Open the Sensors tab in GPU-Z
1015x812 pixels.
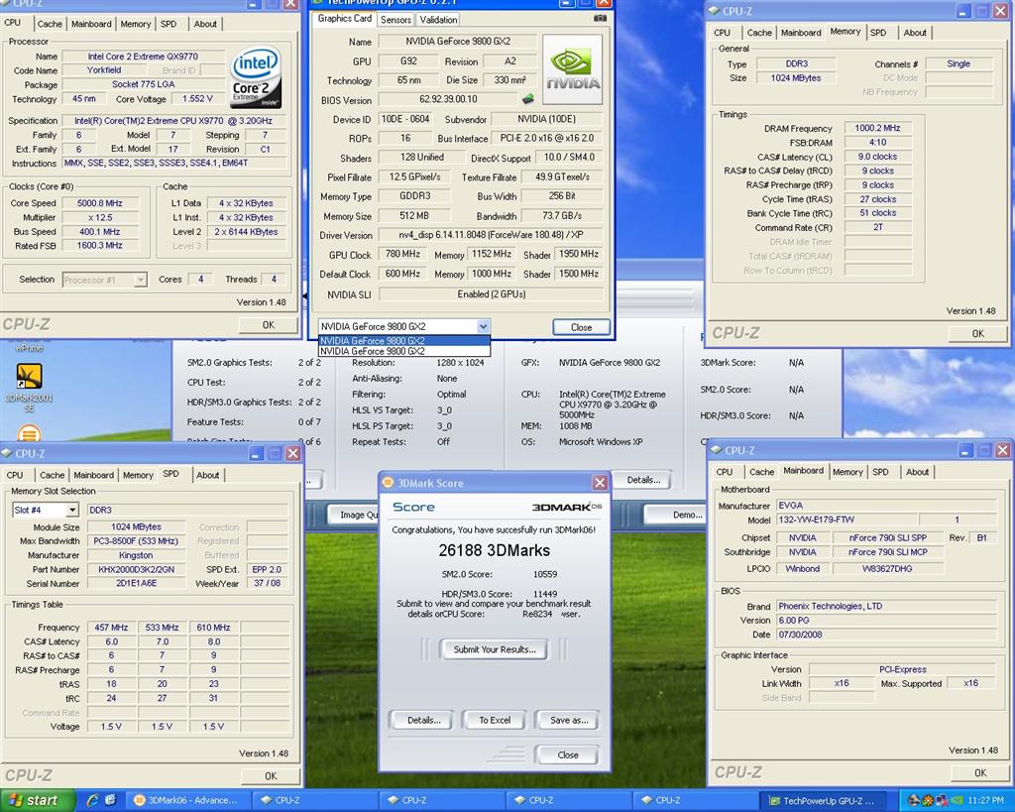click(395, 20)
